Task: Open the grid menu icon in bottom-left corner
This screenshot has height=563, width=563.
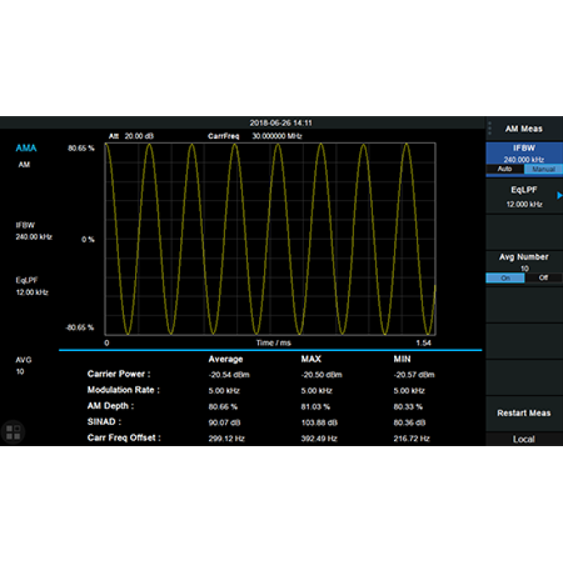Action: pos(13,431)
